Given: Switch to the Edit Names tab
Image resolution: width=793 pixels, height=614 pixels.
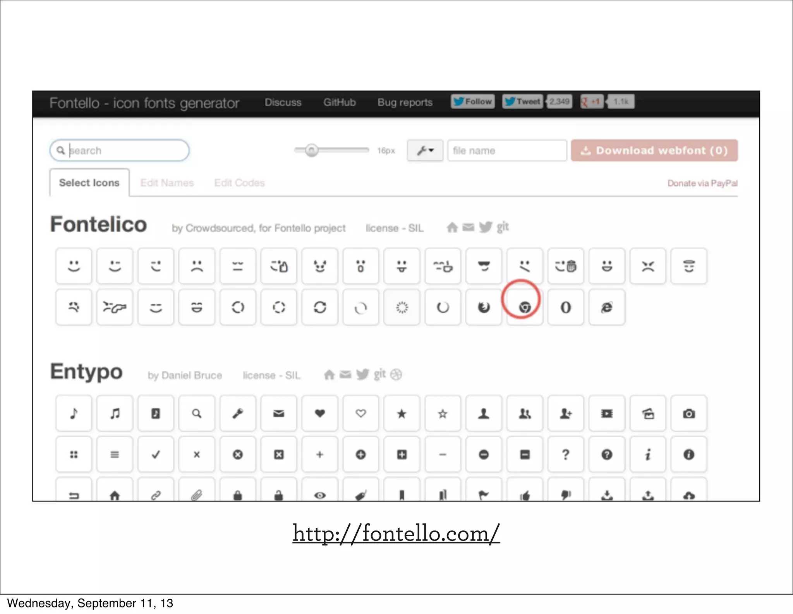Looking at the screenshot, I should [x=167, y=183].
